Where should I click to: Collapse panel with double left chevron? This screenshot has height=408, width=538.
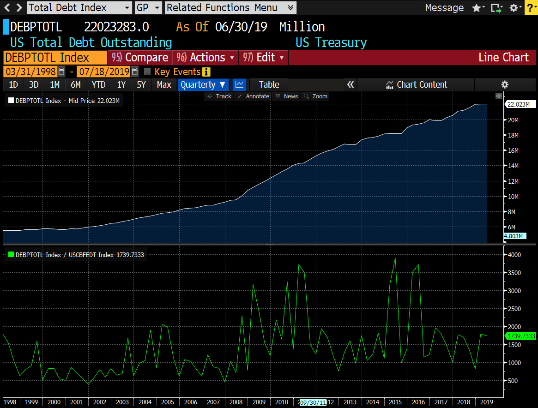point(351,84)
